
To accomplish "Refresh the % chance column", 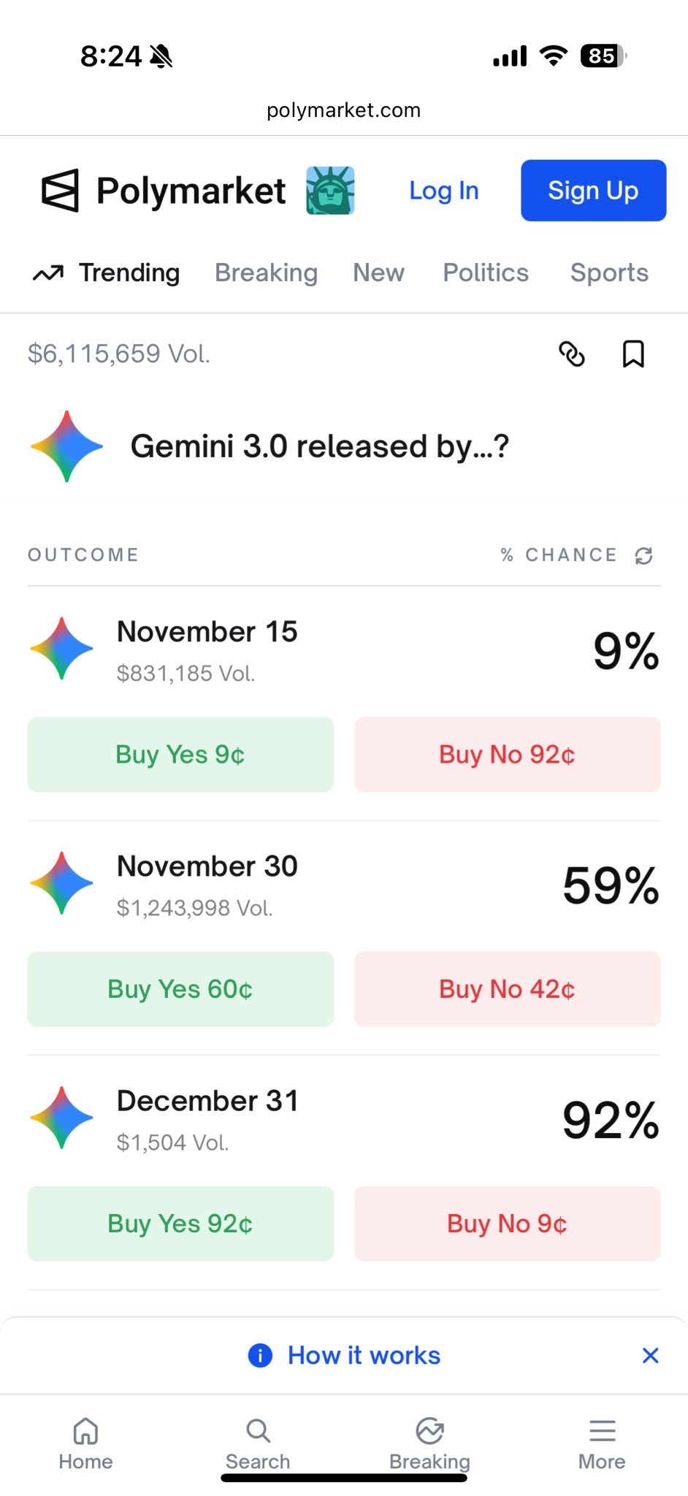I will tap(643, 556).
